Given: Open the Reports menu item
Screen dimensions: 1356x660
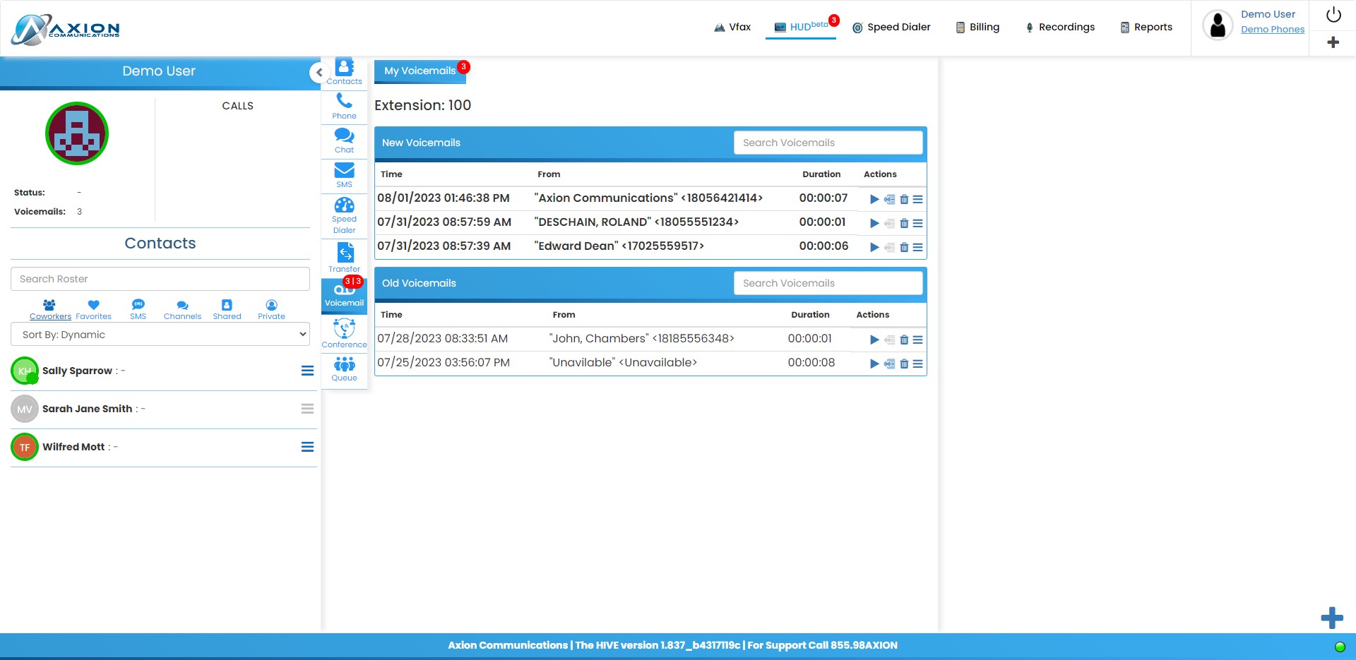Looking at the screenshot, I should (x=1146, y=27).
